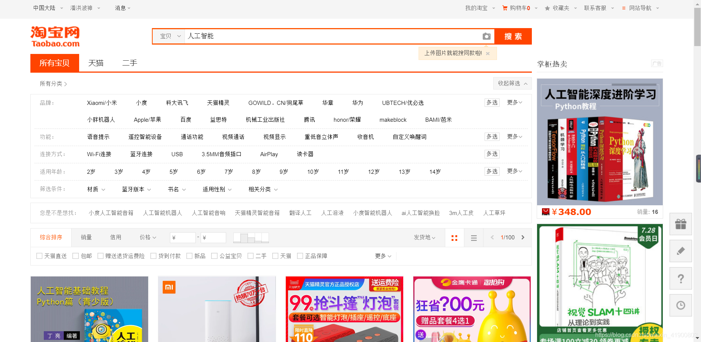Click the gift box sidebar icon
The image size is (701, 342).
681,224
